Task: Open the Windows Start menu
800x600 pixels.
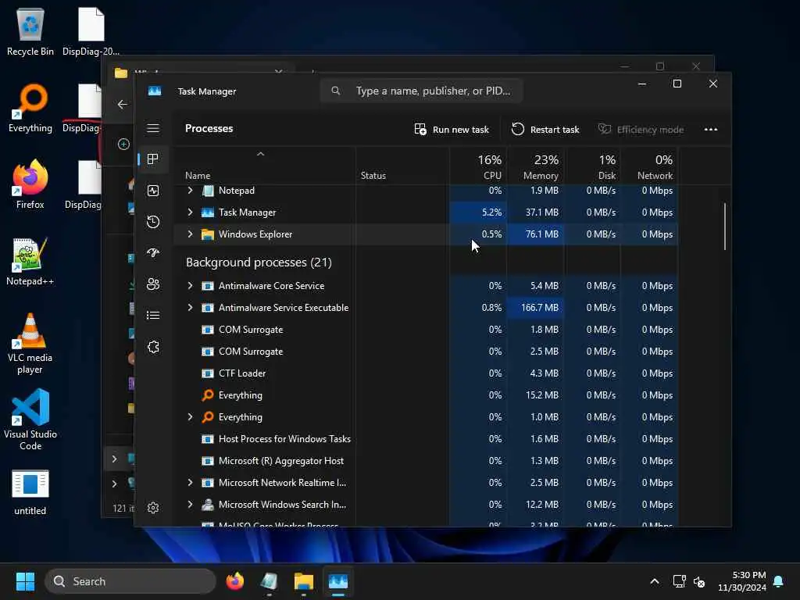Action: click(x=25, y=581)
